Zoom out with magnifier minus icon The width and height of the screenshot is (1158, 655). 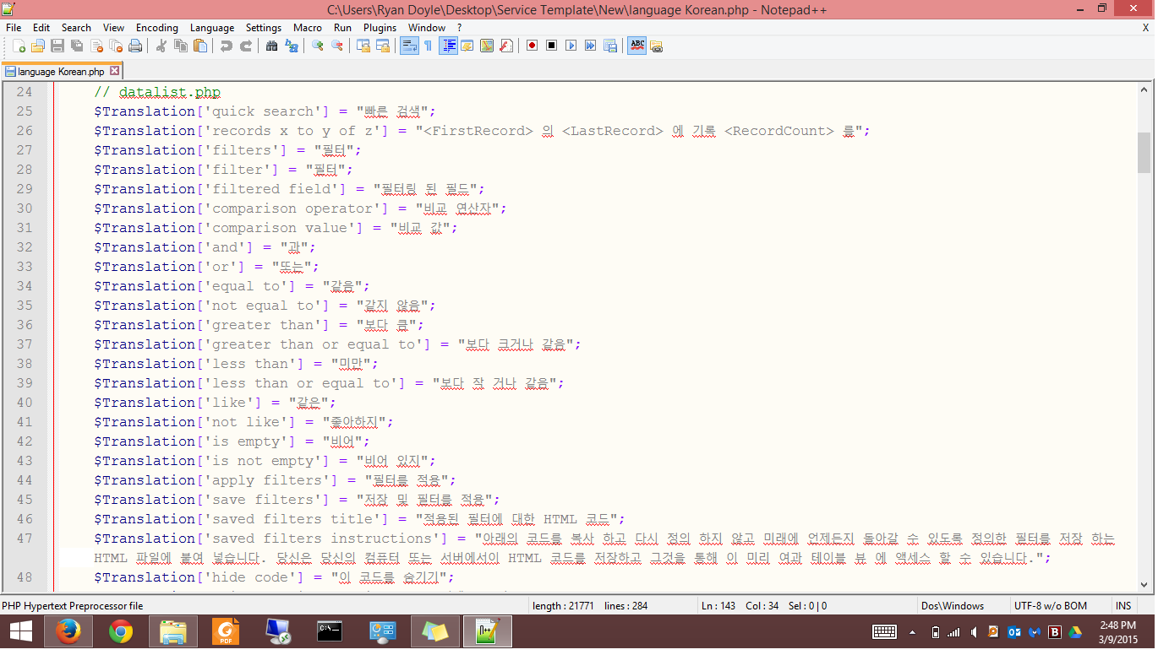[336, 46]
